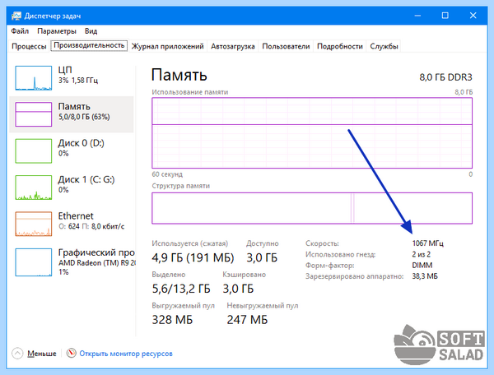Viewport: 494px width, 375px height.
Task: Minimize the Диспетчер задач window
Action: pyautogui.click(x=417, y=16)
